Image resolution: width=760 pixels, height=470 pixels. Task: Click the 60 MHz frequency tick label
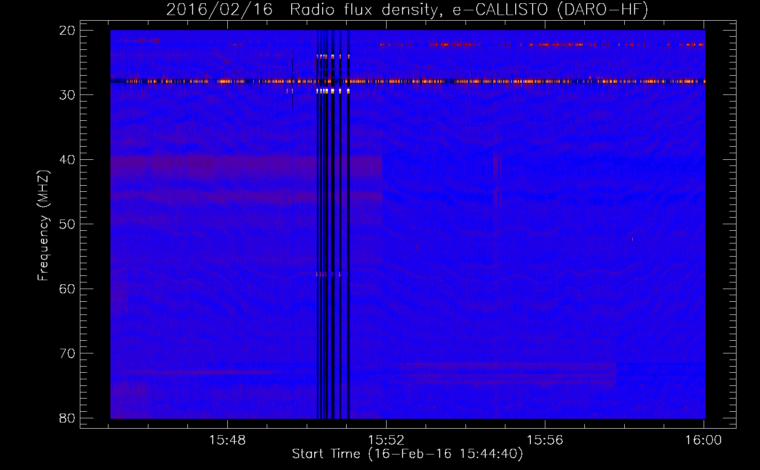coord(67,289)
